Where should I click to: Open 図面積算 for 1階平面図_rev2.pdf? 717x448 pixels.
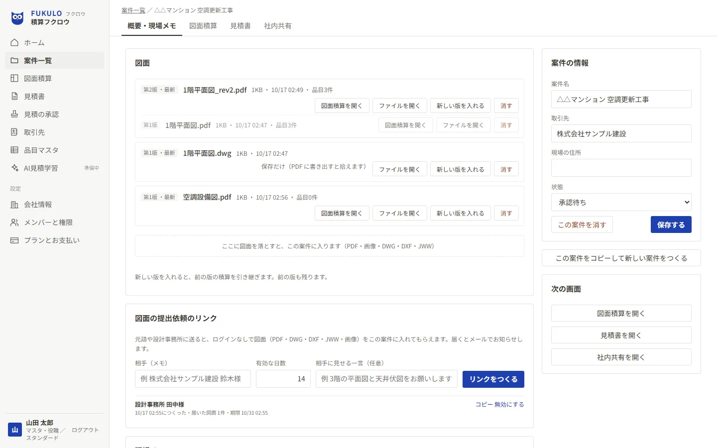click(342, 106)
